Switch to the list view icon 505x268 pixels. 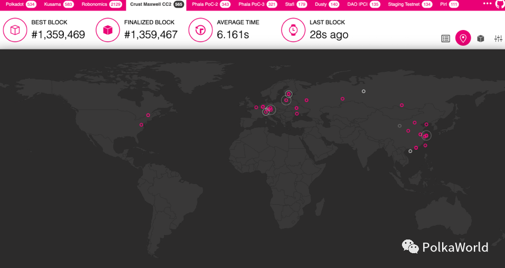click(445, 39)
